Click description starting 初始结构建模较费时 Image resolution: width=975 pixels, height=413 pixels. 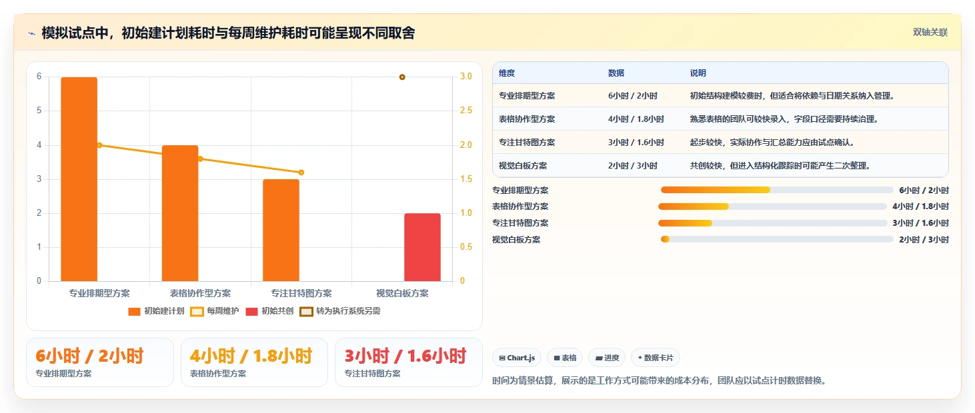(792, 96)
